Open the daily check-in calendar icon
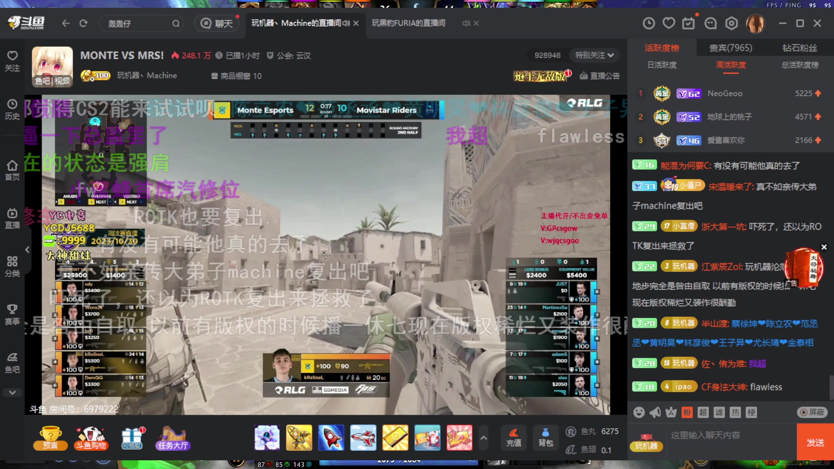The image size is (834, 469). point(689,23)
